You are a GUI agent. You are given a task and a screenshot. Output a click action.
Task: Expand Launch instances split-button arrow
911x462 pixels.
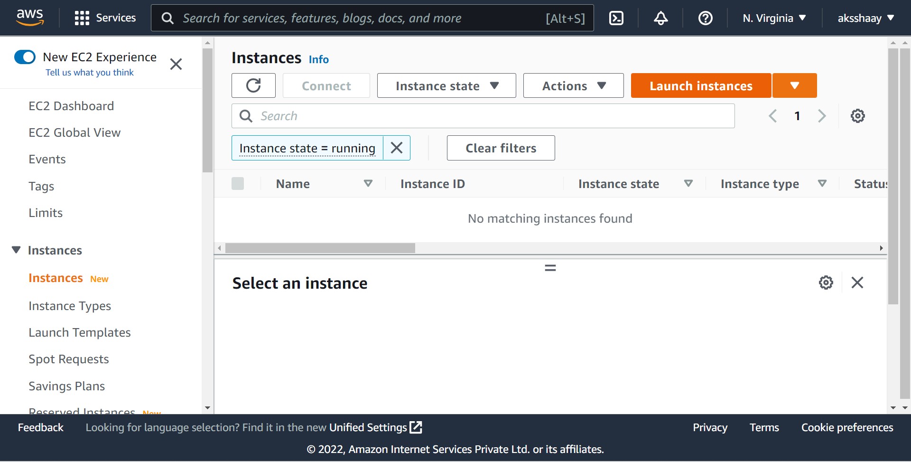(x=795, y=85)
